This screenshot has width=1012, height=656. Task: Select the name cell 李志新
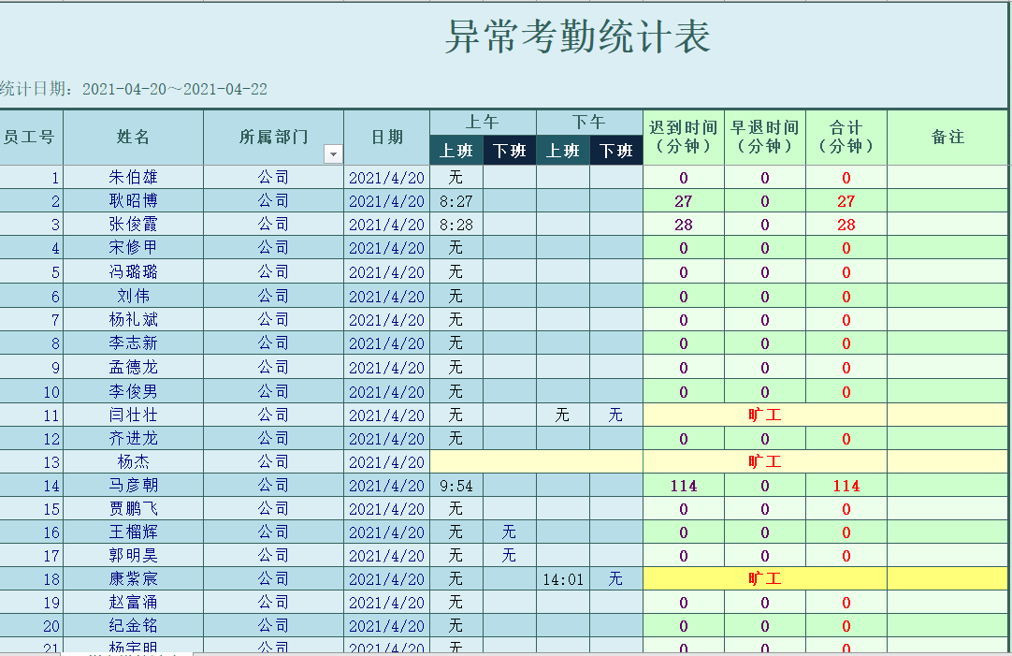pyautogui.click(x=134, y=343)
